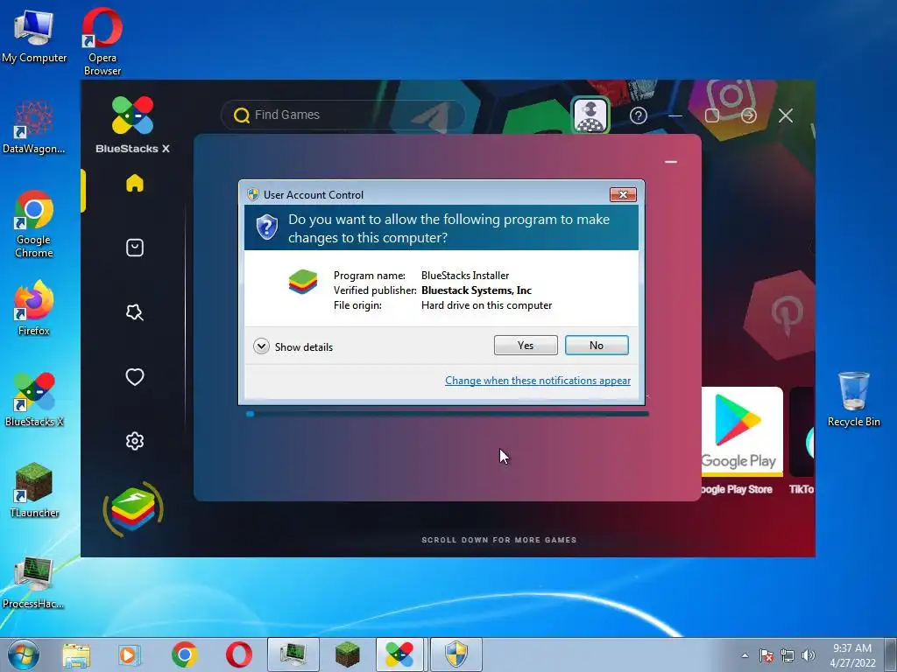Open DataWagon desktop shortcut
Viewport: 897px width, 672px height.
point(34,127)
